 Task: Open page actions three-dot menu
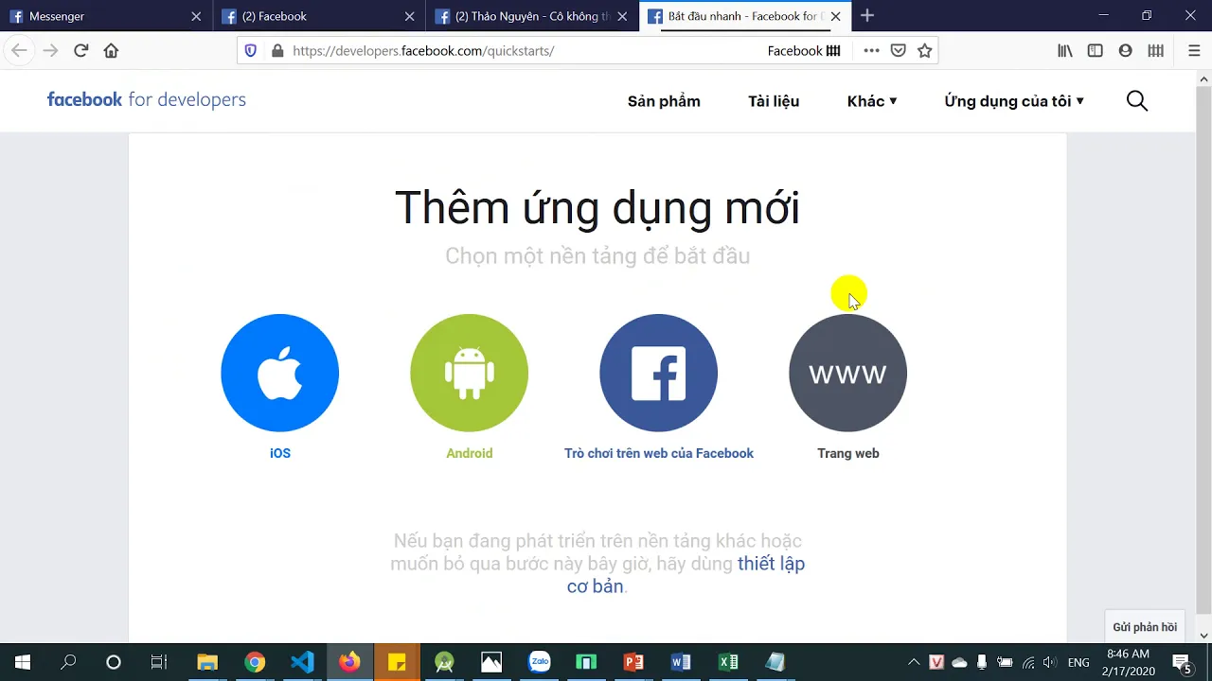pyautogui.click(x=871, y=51)
